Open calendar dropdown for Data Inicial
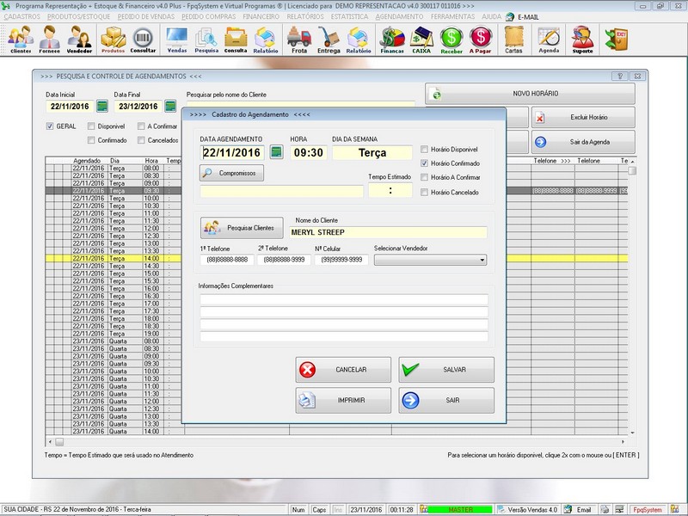The height and width of the screenshot is (516, 688). [x=102, y=107]
